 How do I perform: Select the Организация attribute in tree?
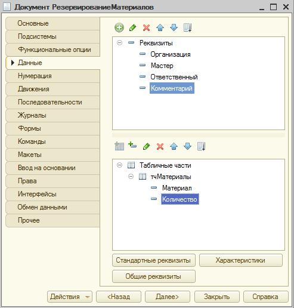click(x=171, y=54)
